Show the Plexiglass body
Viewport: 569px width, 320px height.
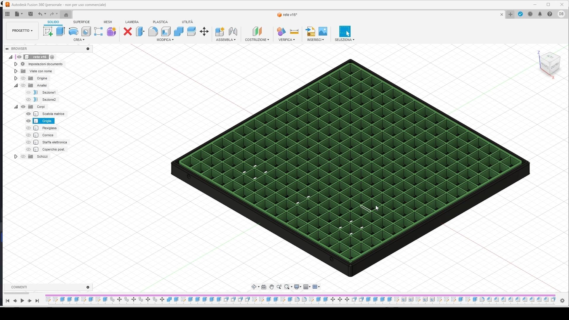click(28, 128)
